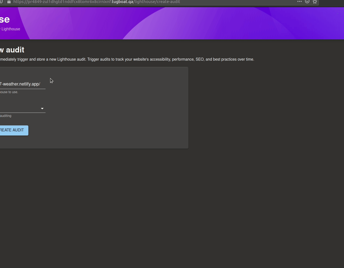Click the circled checkmark icon in the toolbar
The width and height of the screenshot is (344, 268).
(307, 2)
